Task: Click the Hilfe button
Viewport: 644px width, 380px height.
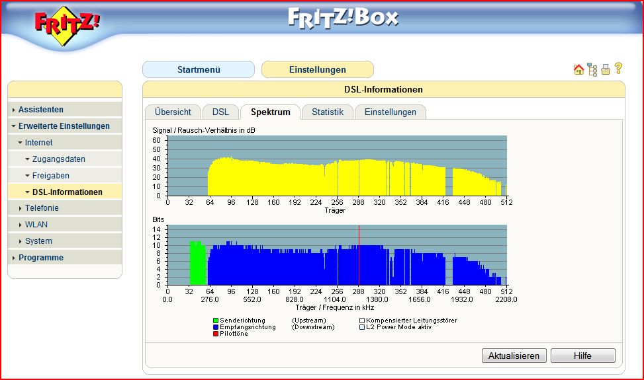Action: [x=583, y=356]
